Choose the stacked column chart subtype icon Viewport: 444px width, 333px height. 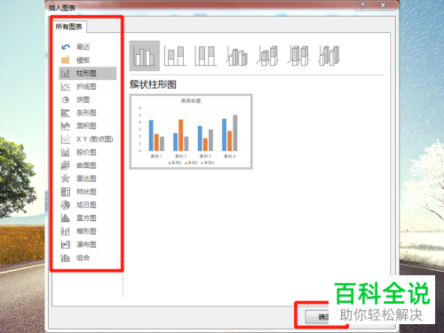(x=175, y=56)
